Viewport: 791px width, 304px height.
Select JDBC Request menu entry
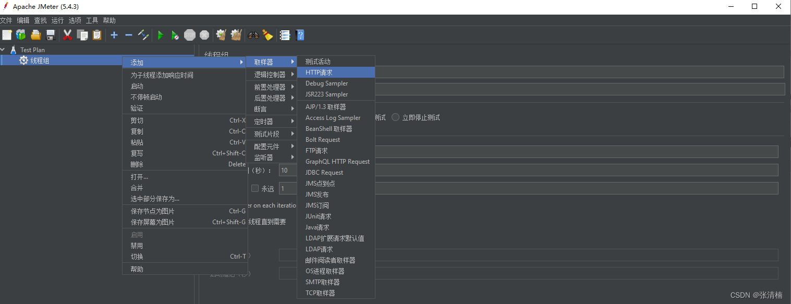[336, 173]
